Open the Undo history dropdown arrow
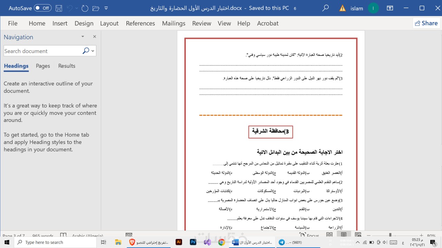Viewport: 442px width, 248px height. point(76,8)
